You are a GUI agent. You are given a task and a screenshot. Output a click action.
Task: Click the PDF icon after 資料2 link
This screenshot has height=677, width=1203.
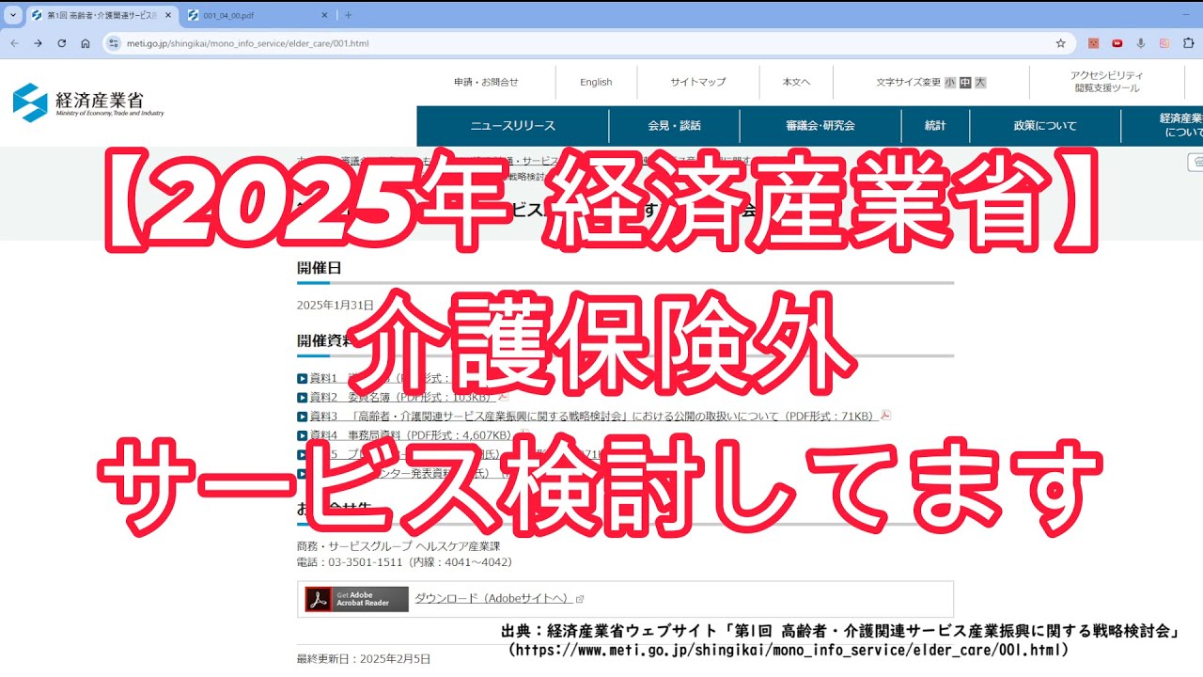(x=504, y=396)
